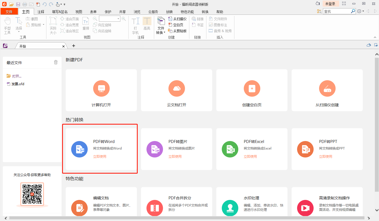The height and width of the screenshot is (221, 379).
Task: Click the cloud icon at tab bar right
Action: (x=369, y=45)
